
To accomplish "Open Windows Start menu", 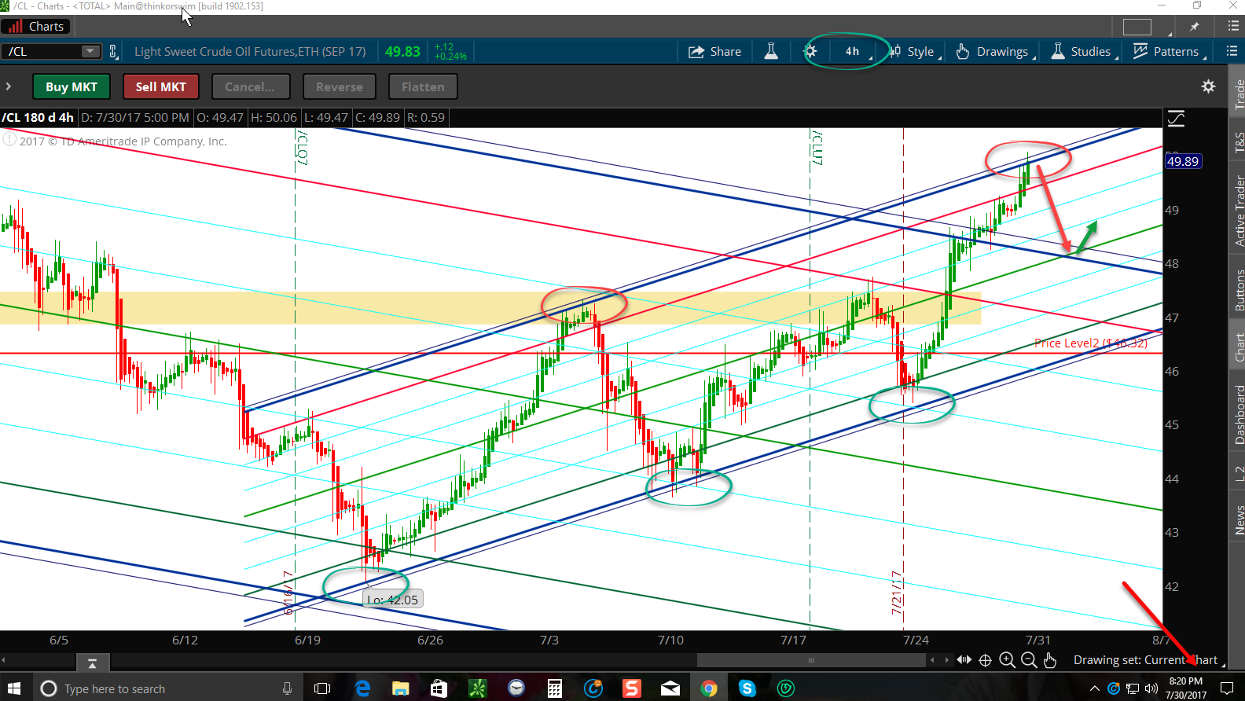I will pos(14,688).
